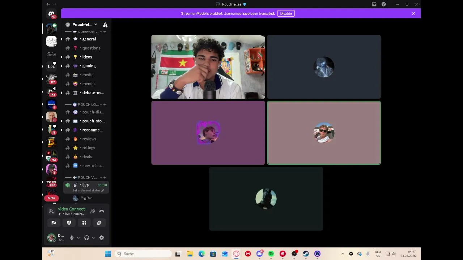This screenshot has height=260, width=463.
Task: Open Steam from taskbar
Action: [x=306, y=254]
